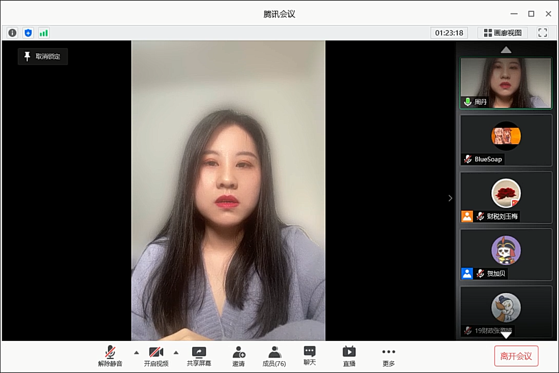The image size is (559, 373).
Task: Switch to gallery view (画廊视图)
Action: 503,33
